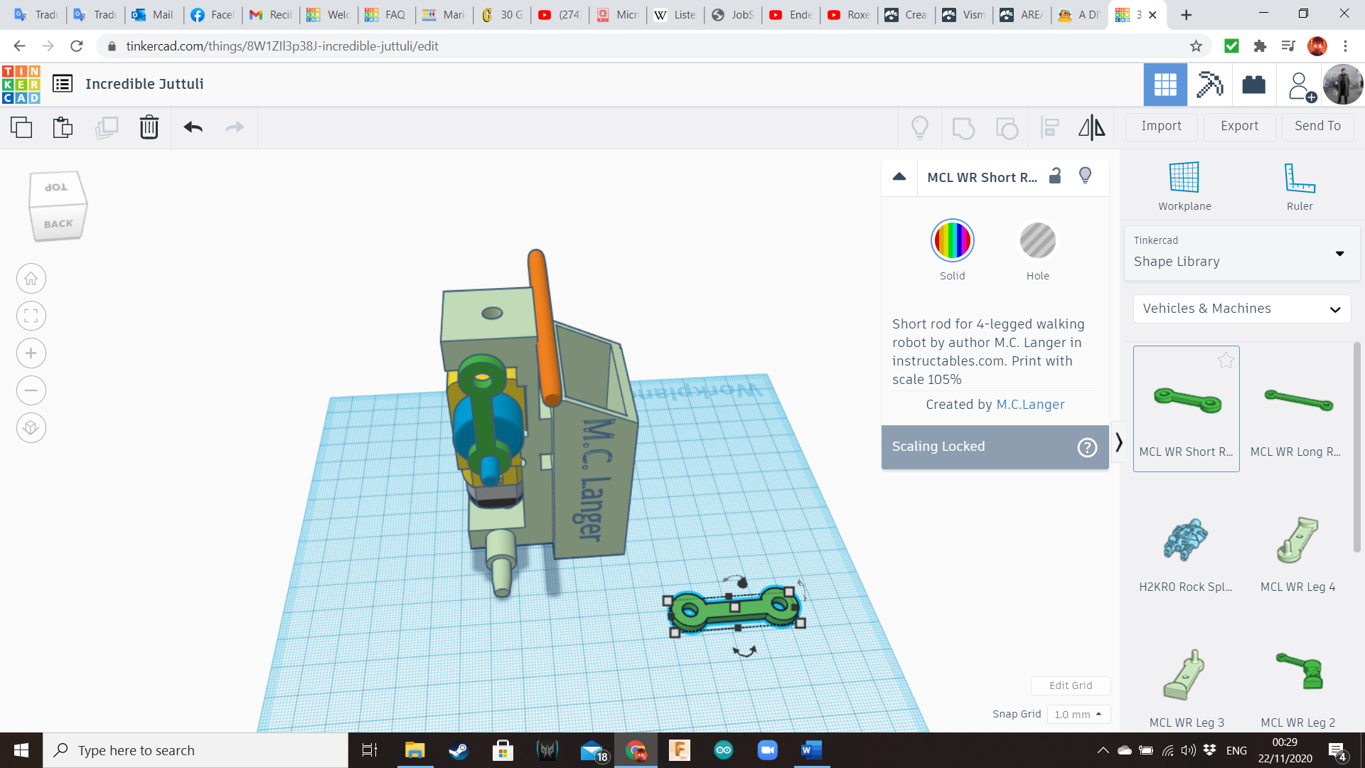Open the Snap Grid 1.0 mm dropdown
Screen dimensions: 1365x768
point(1078,714)
